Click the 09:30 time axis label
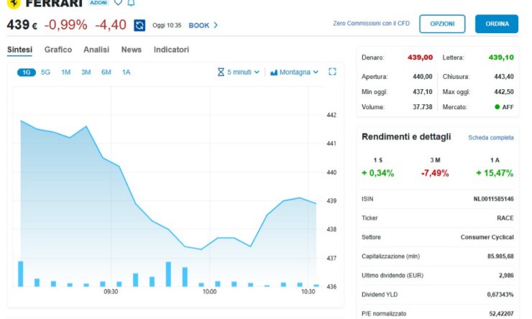 click(x=111, y=292)
